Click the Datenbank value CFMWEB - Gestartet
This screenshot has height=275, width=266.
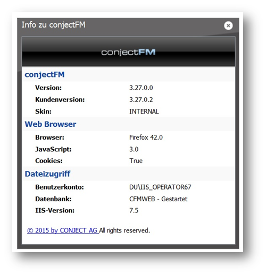[158, 199]
